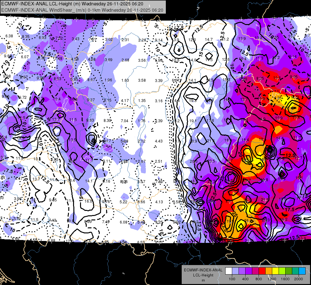
Task: Click the grid value 2.12
Action: (x=142, y=141)
